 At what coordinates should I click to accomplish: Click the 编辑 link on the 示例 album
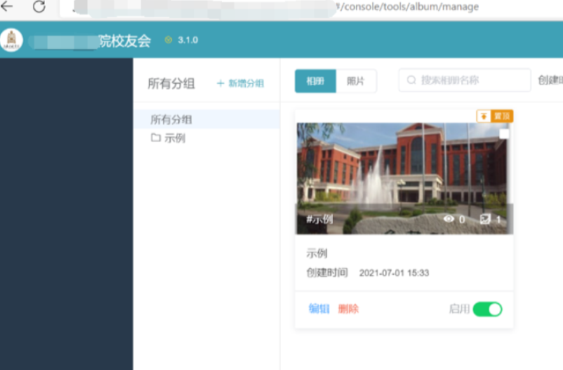(x=319, y=309)
